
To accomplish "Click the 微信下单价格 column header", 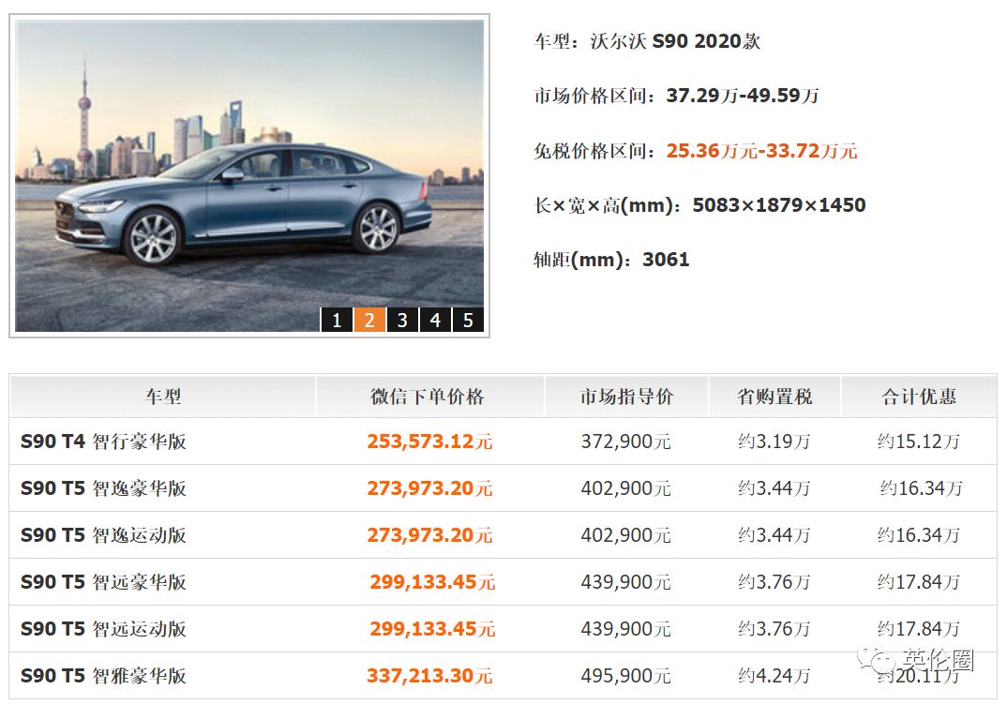I will tap(428, 397).
